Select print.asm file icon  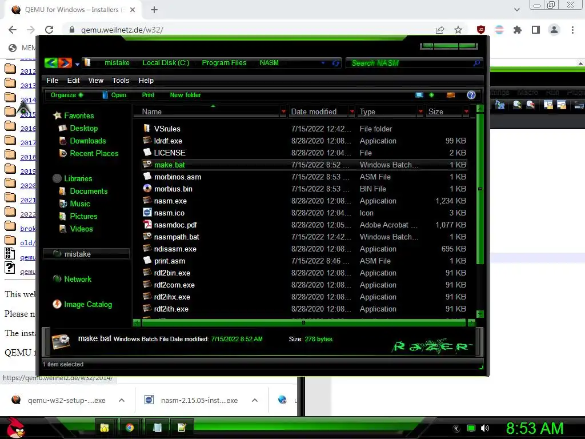147,261
